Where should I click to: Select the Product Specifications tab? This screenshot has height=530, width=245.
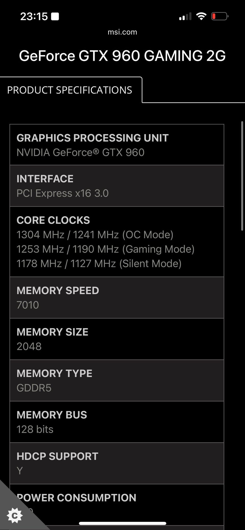pos(70,90)
